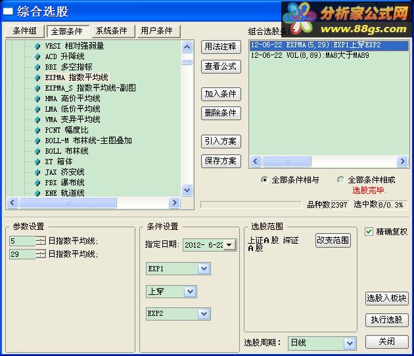Click the 选股入板块 button

coord(386,298)
